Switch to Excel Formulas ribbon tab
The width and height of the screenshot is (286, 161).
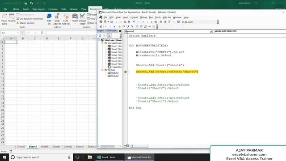53,9
